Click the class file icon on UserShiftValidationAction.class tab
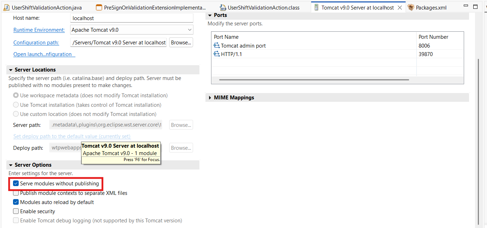This screenshot has height=228, width=487. [223, 7]
